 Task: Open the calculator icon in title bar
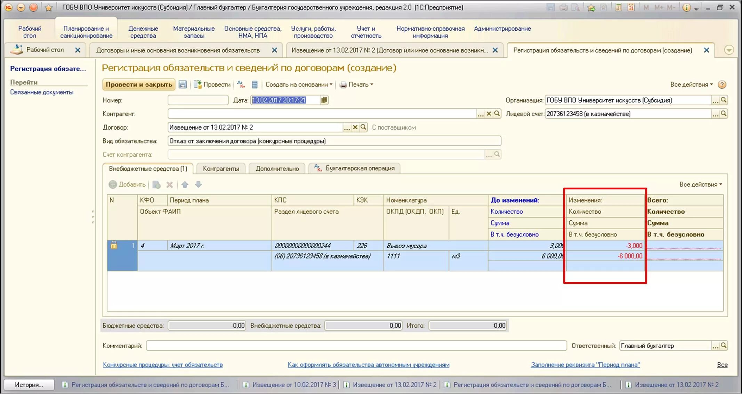(x=618, y=7)
